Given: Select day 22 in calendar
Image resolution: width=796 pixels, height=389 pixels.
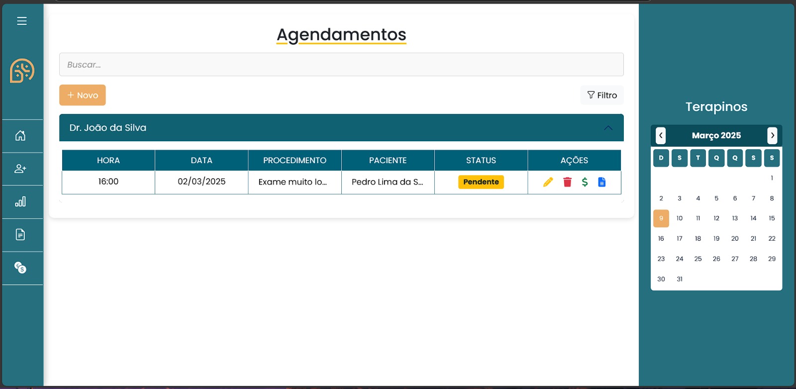Looking at the screenshot, I should click(x=772, y=239).
